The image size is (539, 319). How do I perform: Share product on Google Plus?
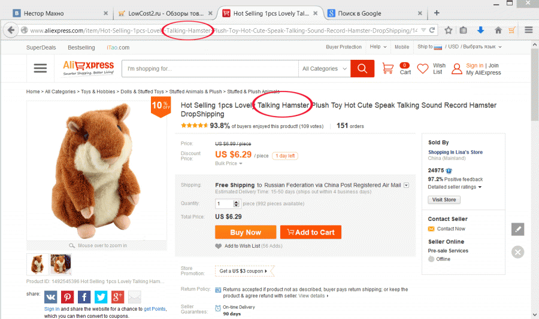tap(117, 297)
